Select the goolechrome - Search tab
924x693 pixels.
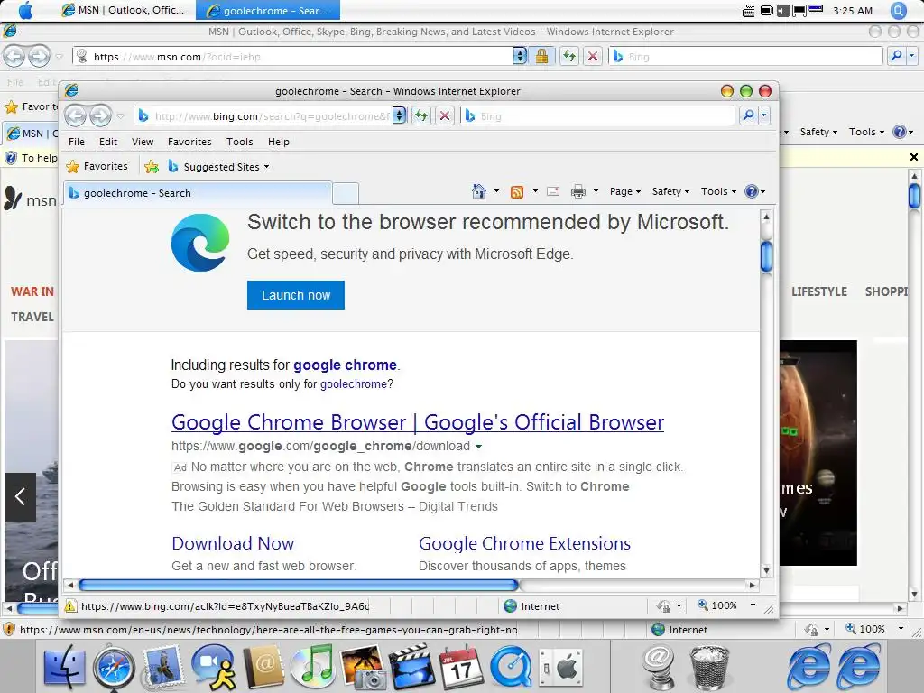[198, 193]
